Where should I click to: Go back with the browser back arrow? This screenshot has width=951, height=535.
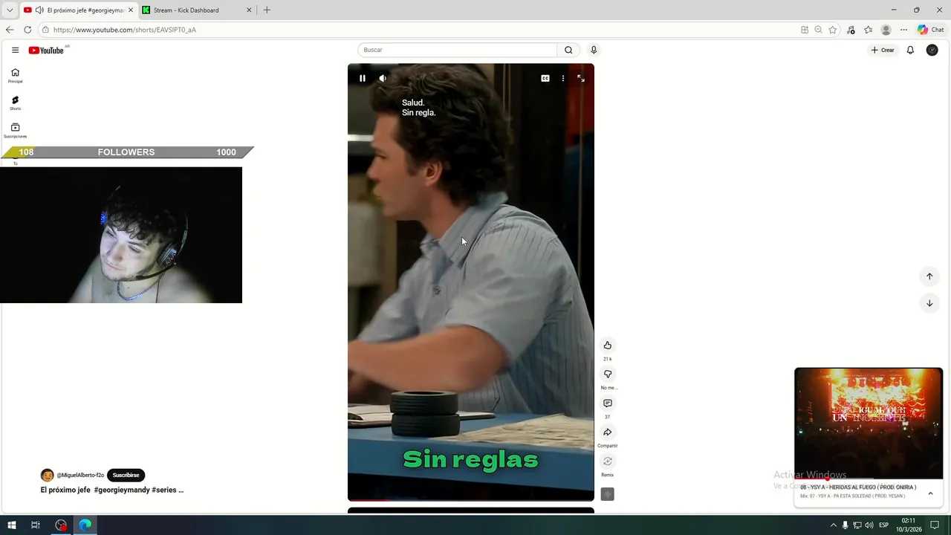10,30
